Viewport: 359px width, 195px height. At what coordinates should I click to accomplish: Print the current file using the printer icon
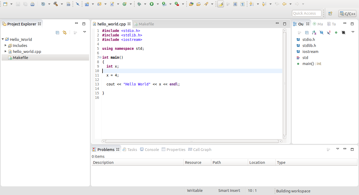(32, 4)
